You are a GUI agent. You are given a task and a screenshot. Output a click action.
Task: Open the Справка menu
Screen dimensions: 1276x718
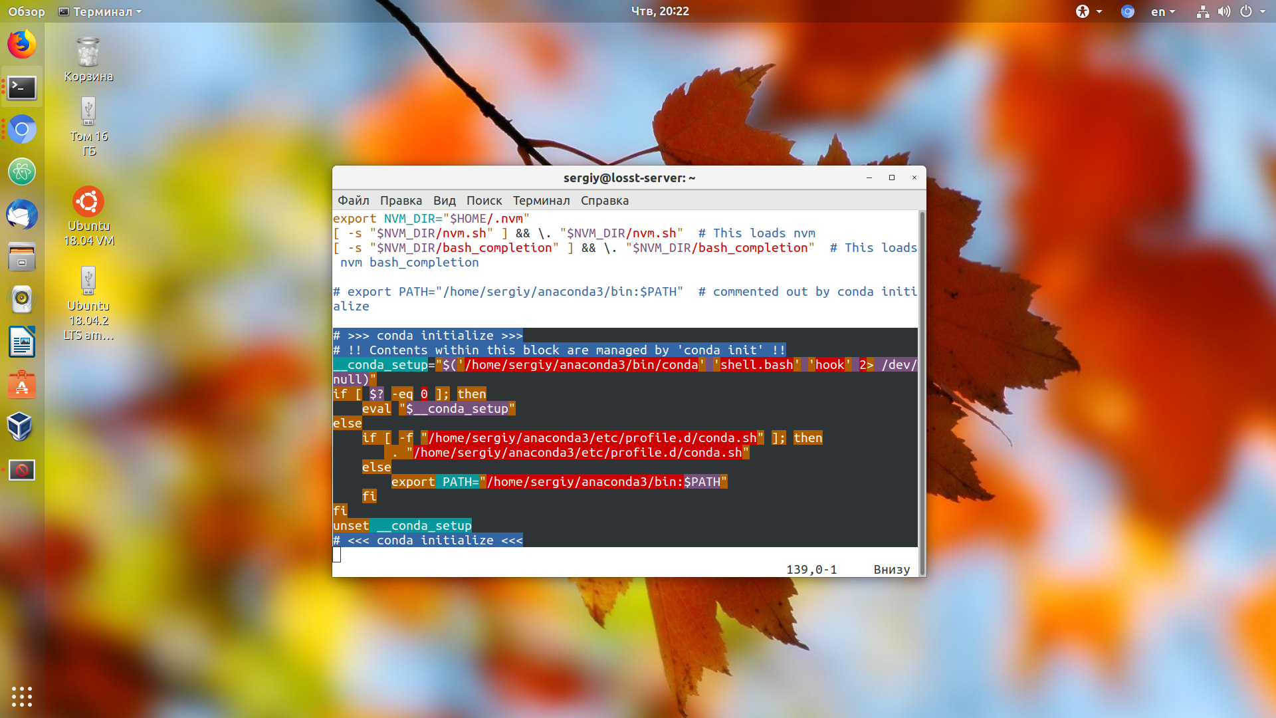pyautogui.click(x=604, y=200)
